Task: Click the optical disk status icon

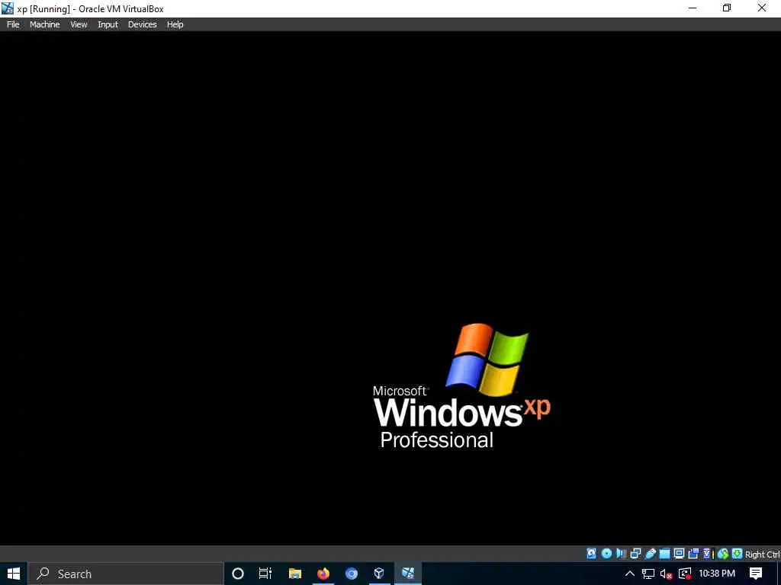Action: 606,554
